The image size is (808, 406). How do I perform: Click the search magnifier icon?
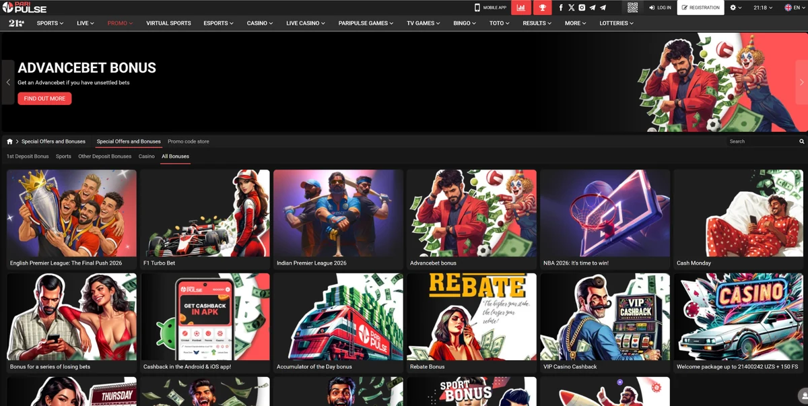(802, 141)
